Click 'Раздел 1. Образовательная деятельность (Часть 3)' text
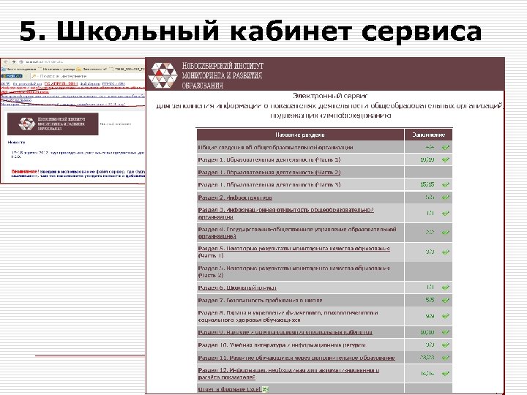Image resolution: width=527 pixels, height=395 pixels. click(x=269, y=185)
